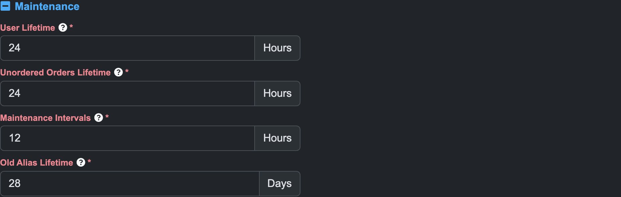This screenshot has width=621, height=197.
Task: Click required asterisk next to User Lifetime
Action: point(71,27)
